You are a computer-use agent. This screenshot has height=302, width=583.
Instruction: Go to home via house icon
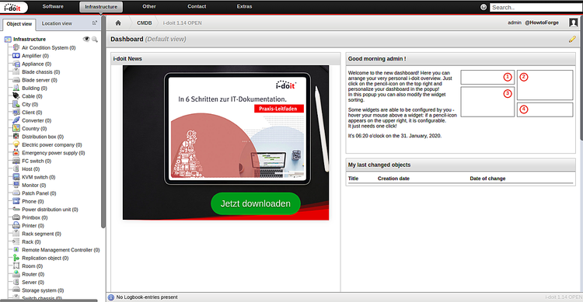click(x=118, y=23)
